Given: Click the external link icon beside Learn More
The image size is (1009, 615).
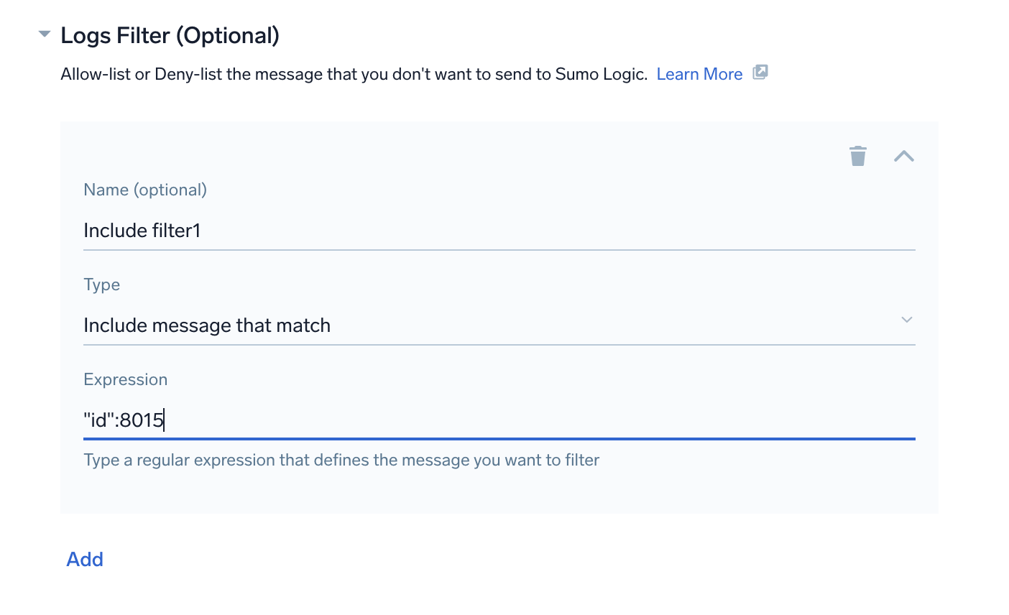Looking at the screenshot, I should 760,73.
